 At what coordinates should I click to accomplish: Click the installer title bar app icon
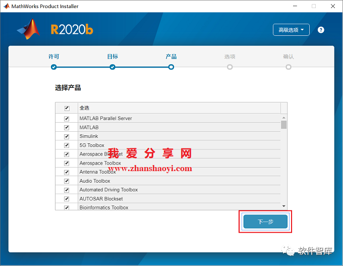7,6
